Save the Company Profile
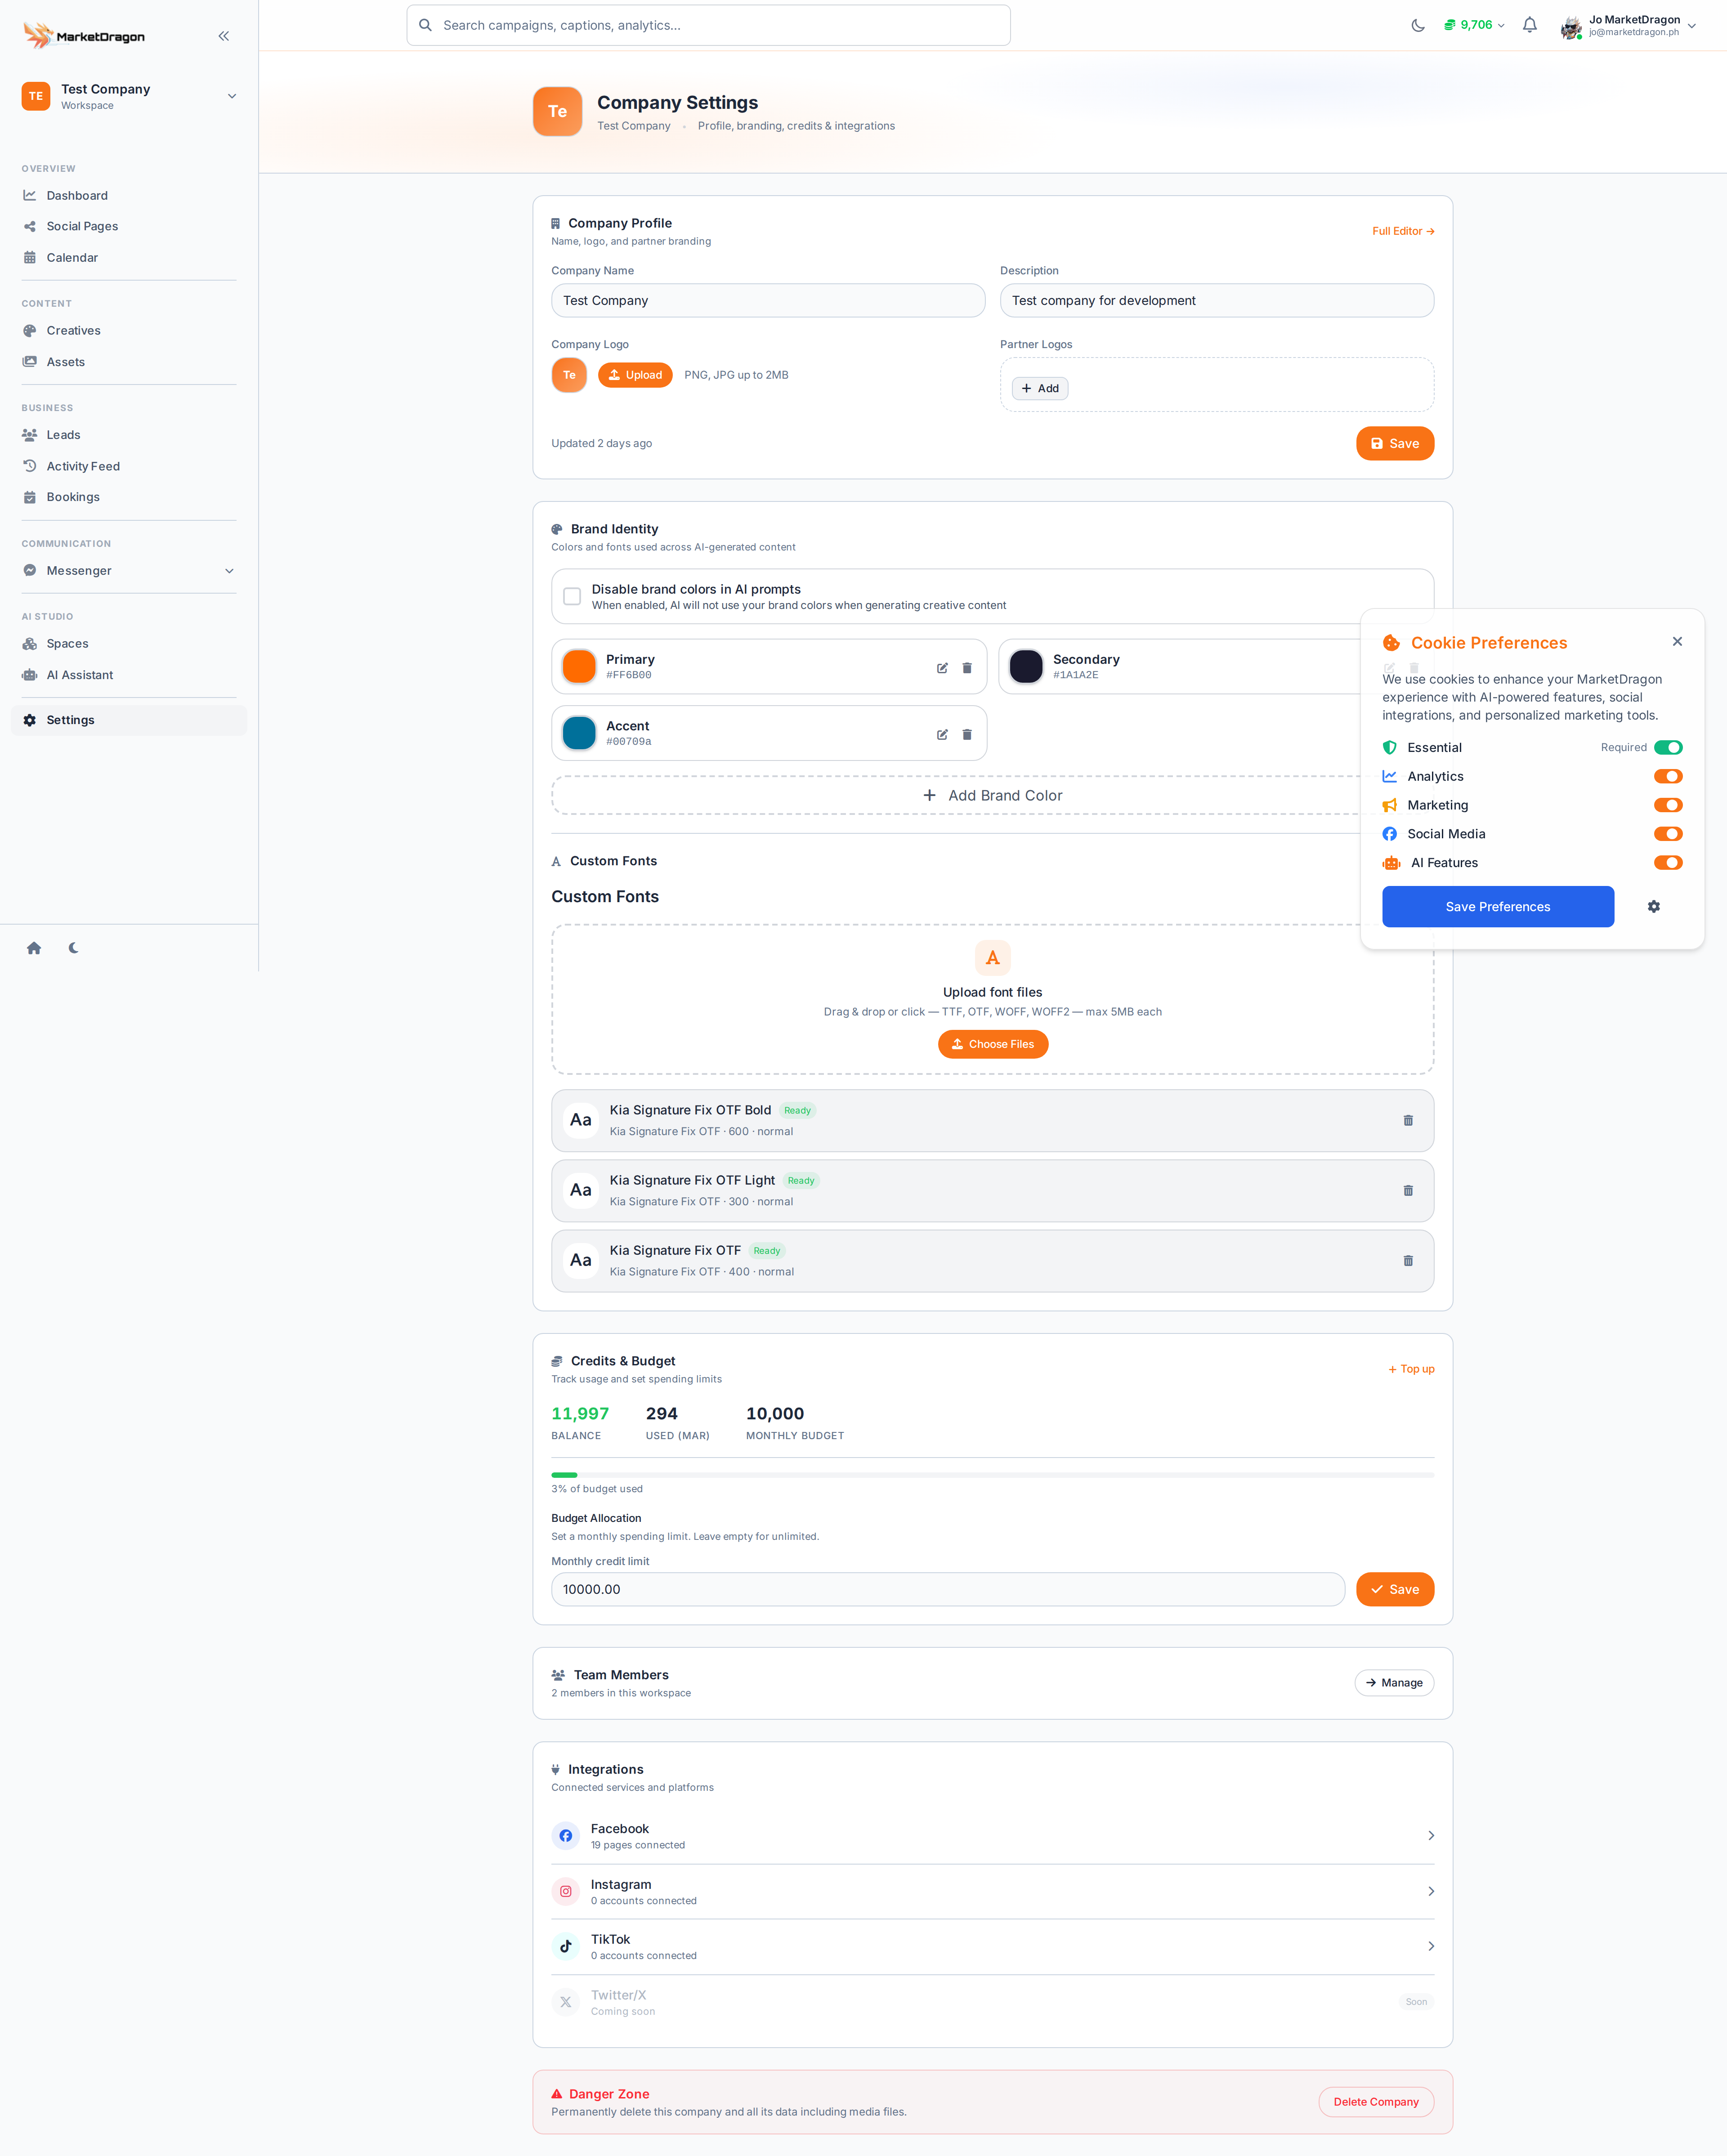 (x=1395, y=444)
